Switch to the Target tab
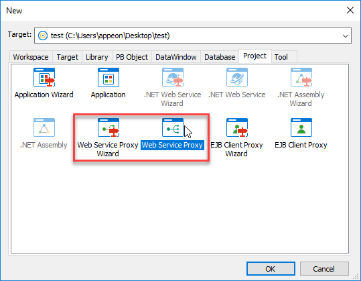 point(67,57)
